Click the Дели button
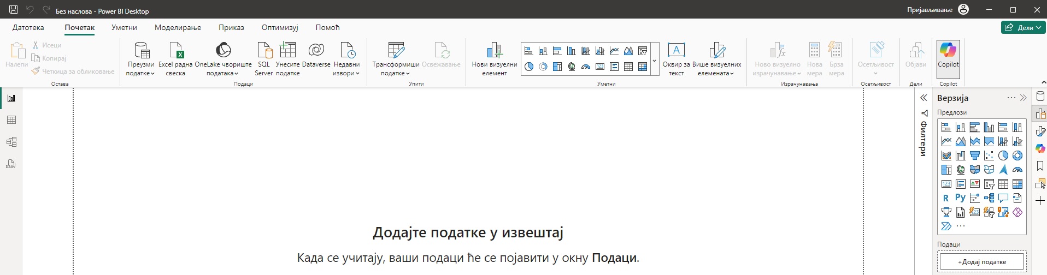Viewport: 1047px width, 275px height. click(x=1023, y=27)
